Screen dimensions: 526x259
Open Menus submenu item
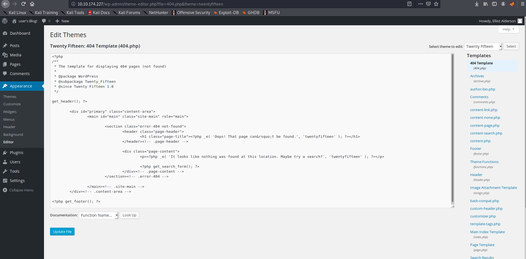(9, 119)
